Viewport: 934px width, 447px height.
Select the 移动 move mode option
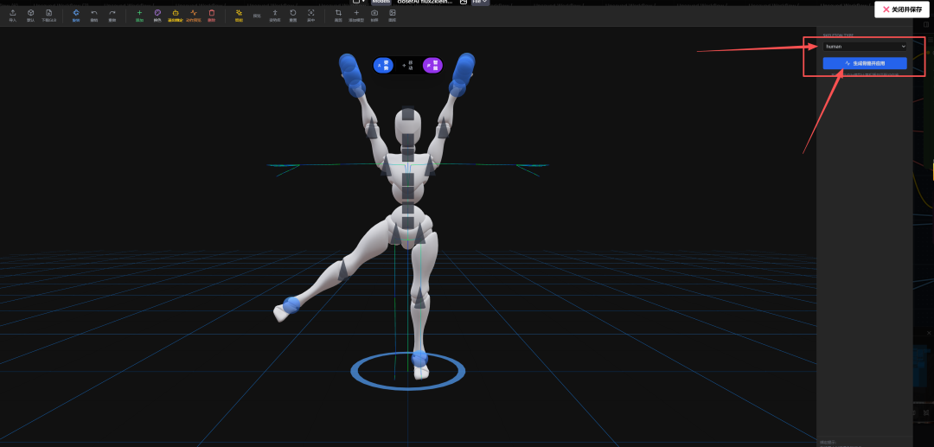click(408, 66)
